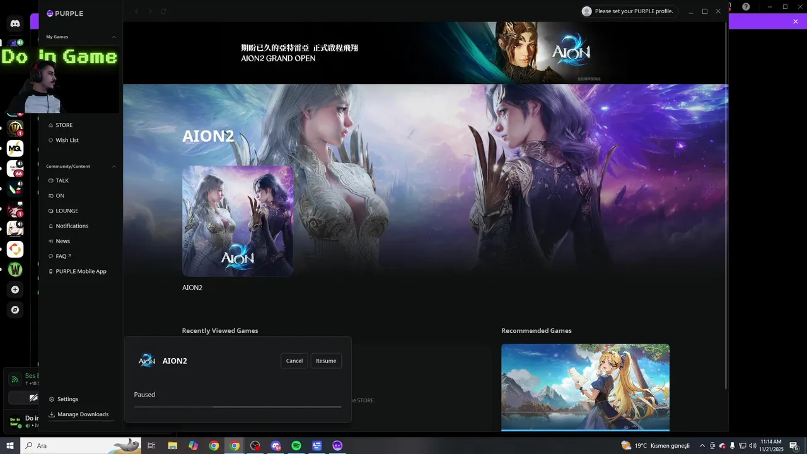Viewport: 807px width, 454px height.
Task: Open OBS Studio from taskbar
Action: tap(255, 446)
